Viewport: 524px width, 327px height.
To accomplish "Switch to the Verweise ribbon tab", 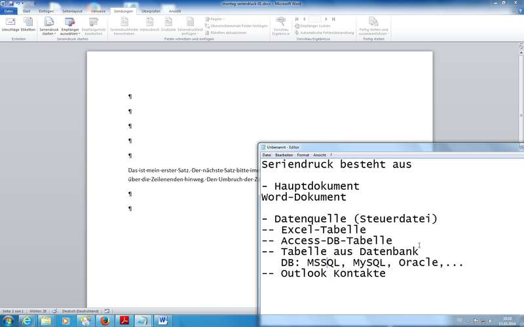I will 98,11.
